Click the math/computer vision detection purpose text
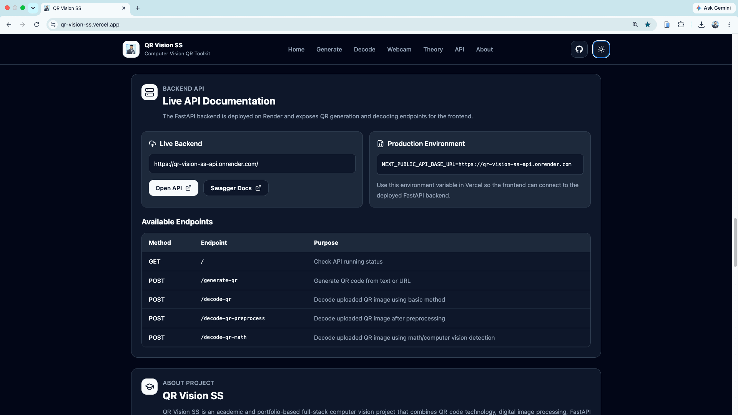The height and width of the screenshot is (415, 738). (404, 338)
